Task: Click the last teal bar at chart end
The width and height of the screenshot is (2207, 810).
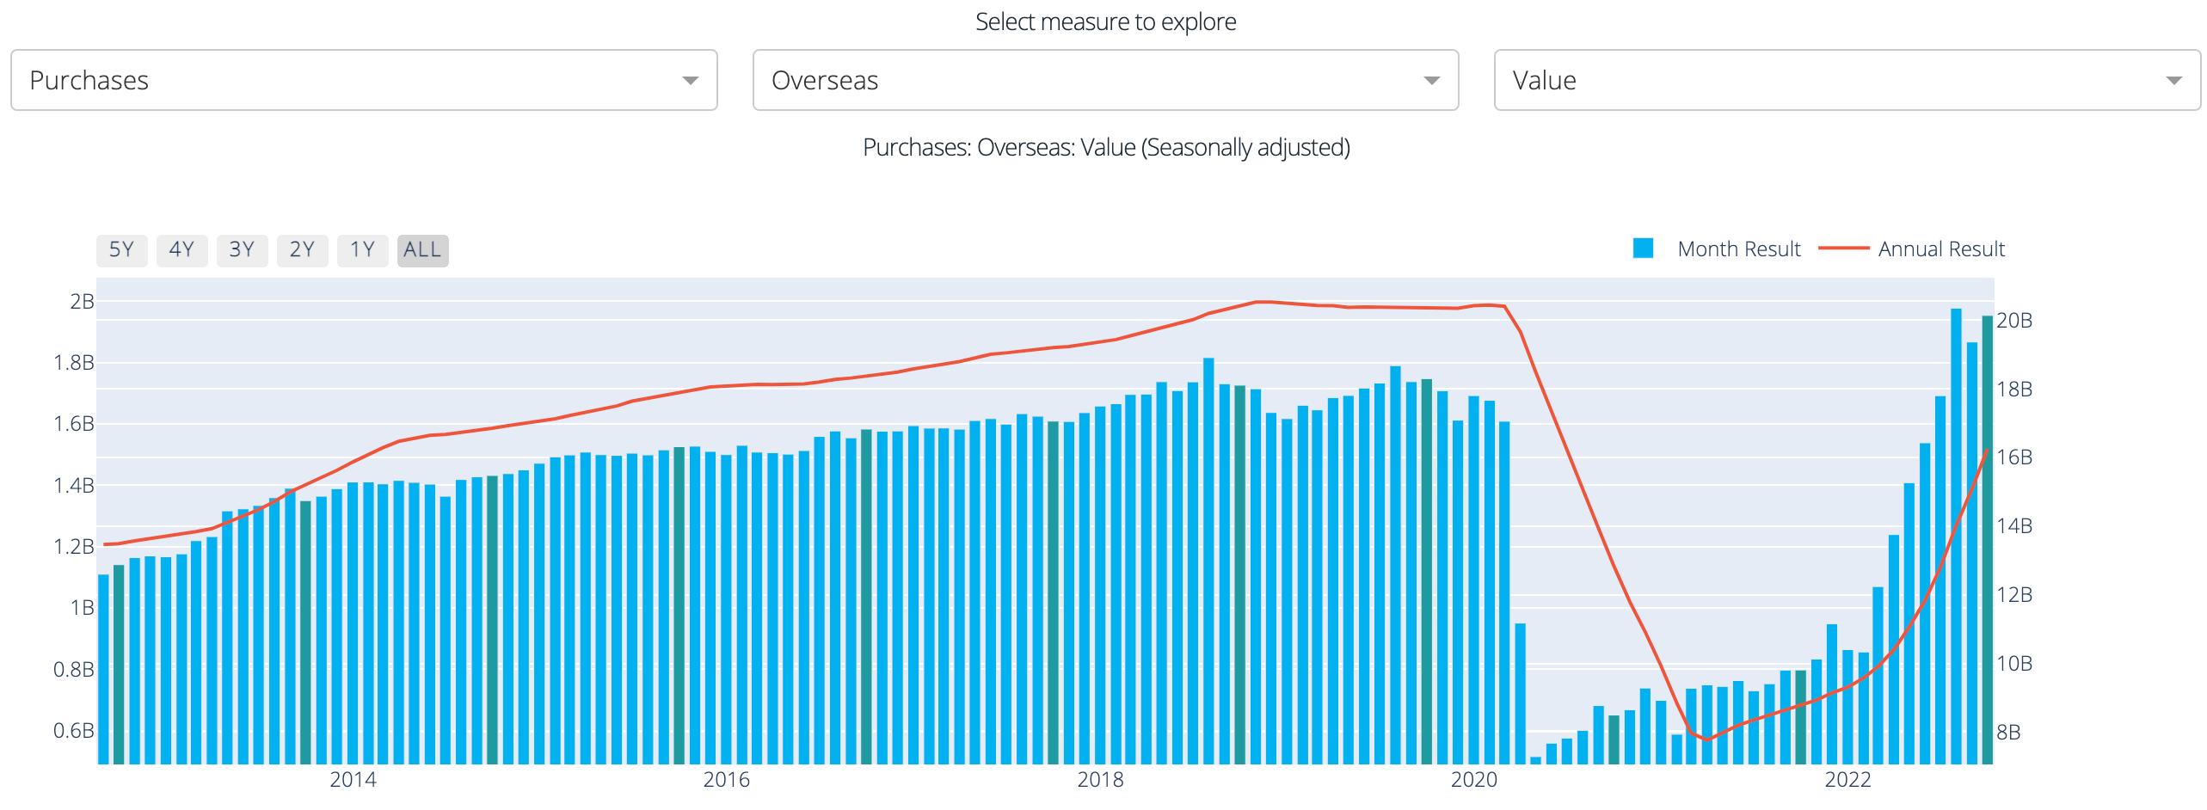Action: [x=1987, y=539]
